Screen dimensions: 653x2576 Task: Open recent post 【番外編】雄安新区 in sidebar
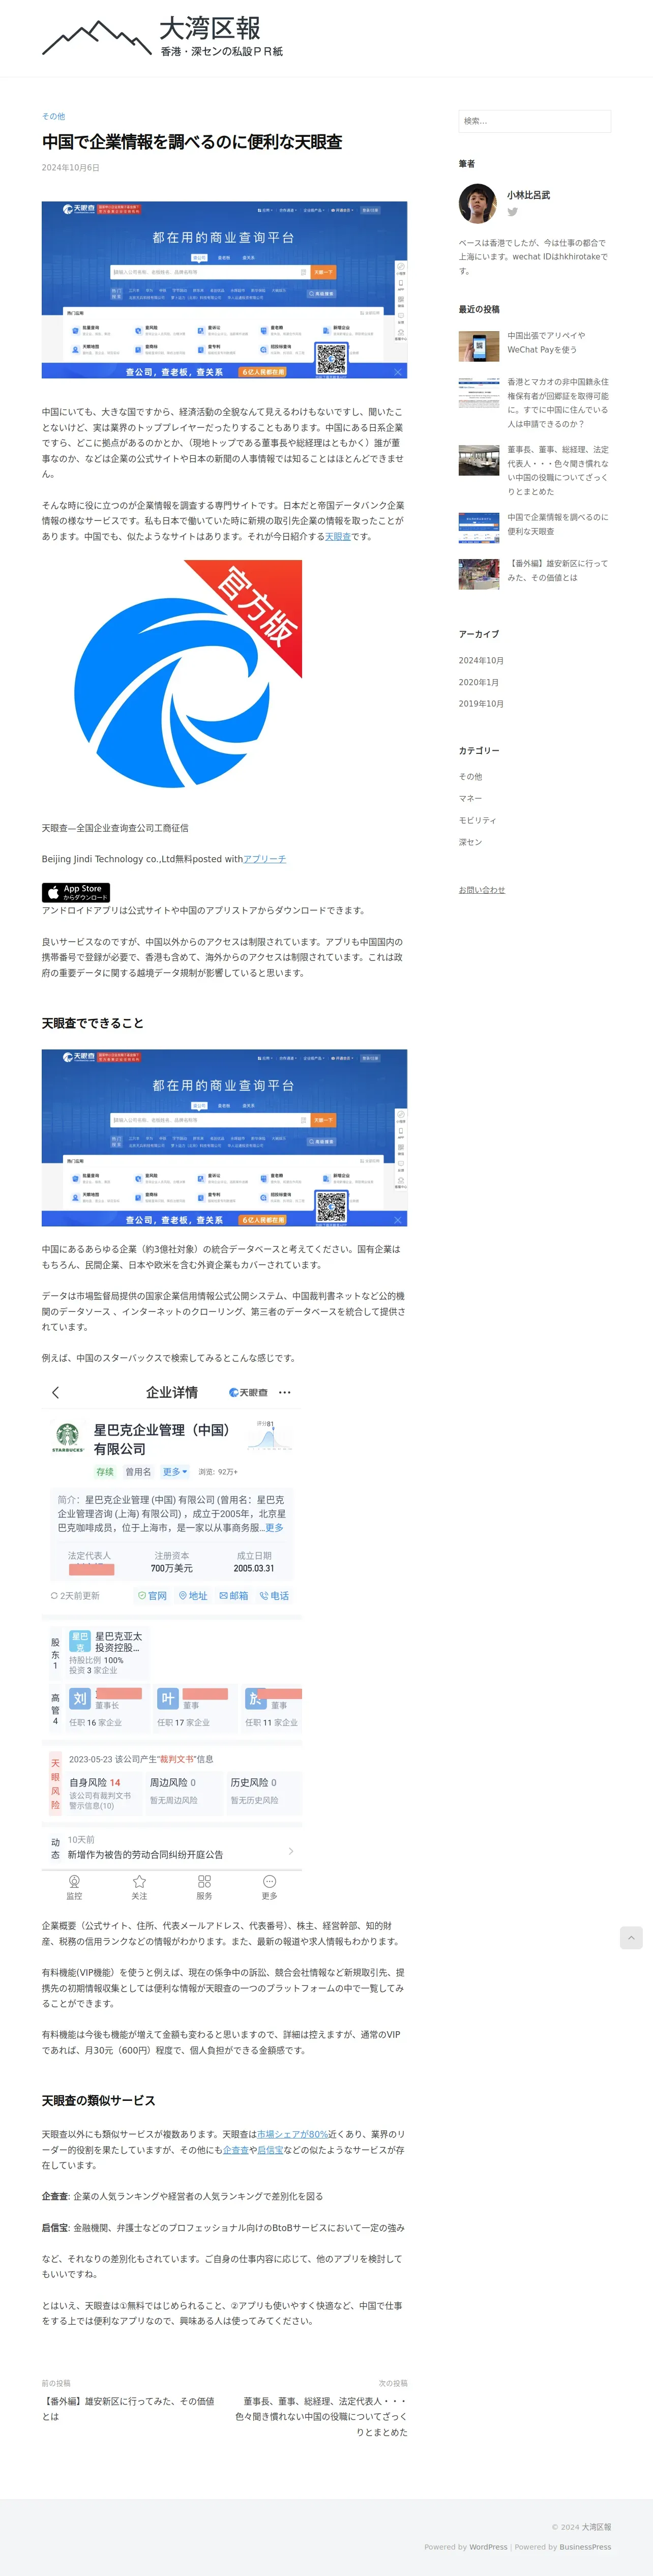point(557,570)
